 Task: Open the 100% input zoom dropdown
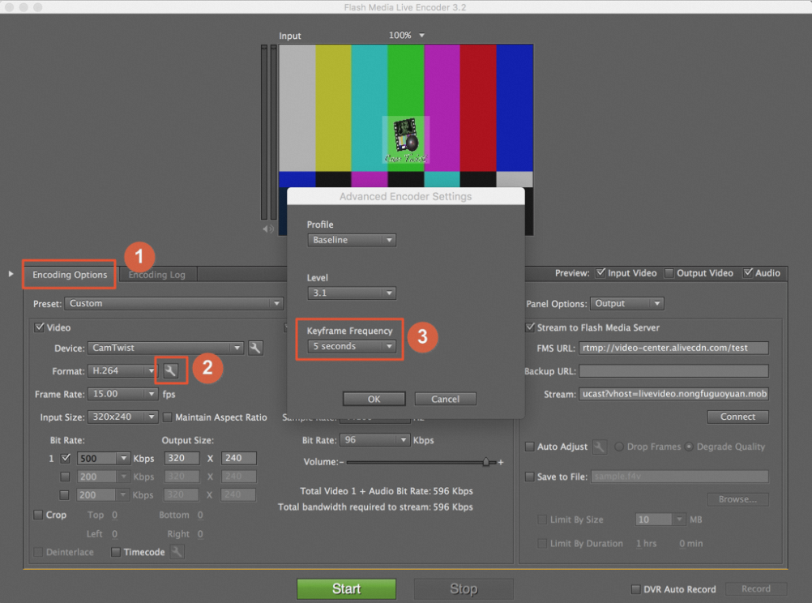pos(407,35)
